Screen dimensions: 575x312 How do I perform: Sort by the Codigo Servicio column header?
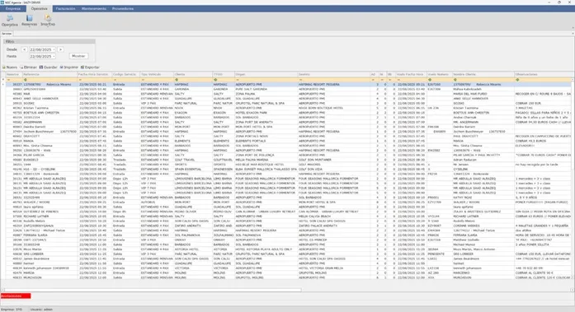[125, 74]
